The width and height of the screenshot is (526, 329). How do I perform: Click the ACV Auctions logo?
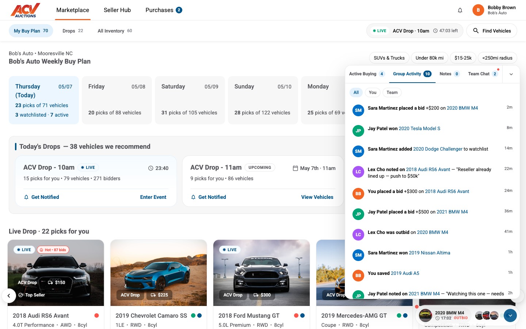point(25,10)
